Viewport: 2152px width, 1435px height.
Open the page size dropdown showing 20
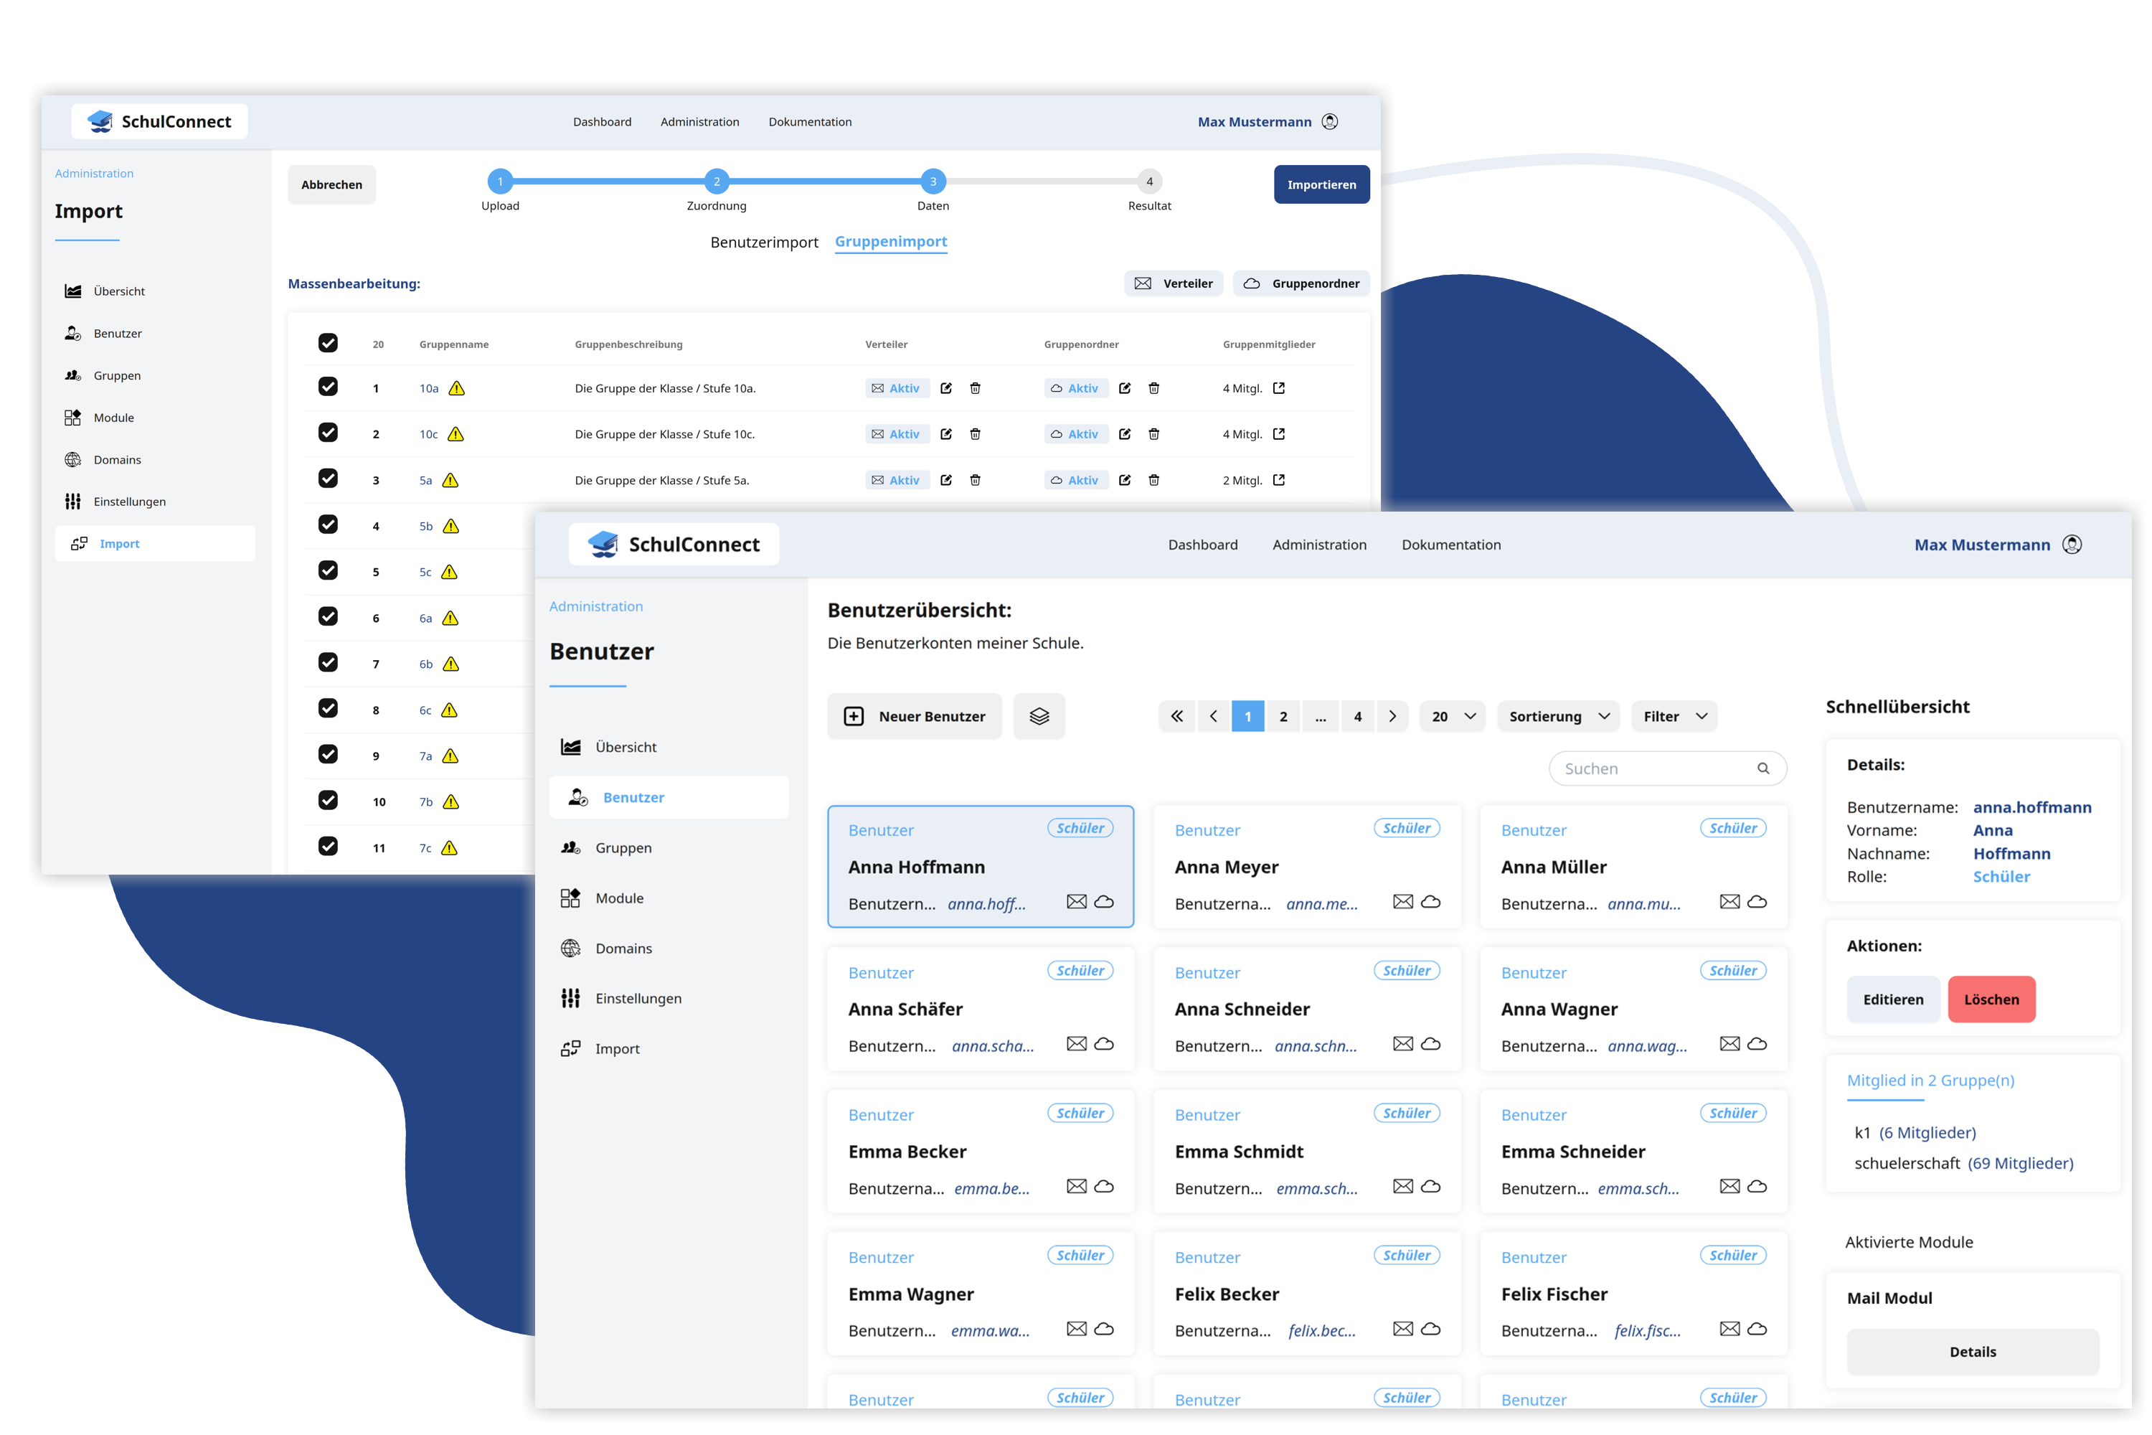1453,717
